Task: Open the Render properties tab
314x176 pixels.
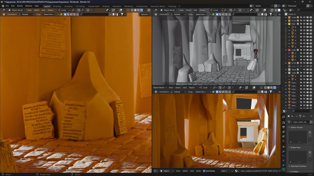Action: 284,122
